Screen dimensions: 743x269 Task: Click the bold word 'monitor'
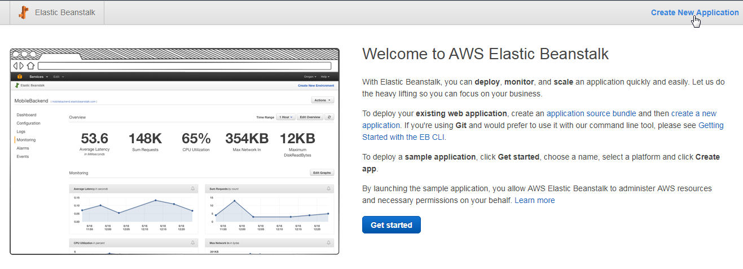[x=520, y=82]
